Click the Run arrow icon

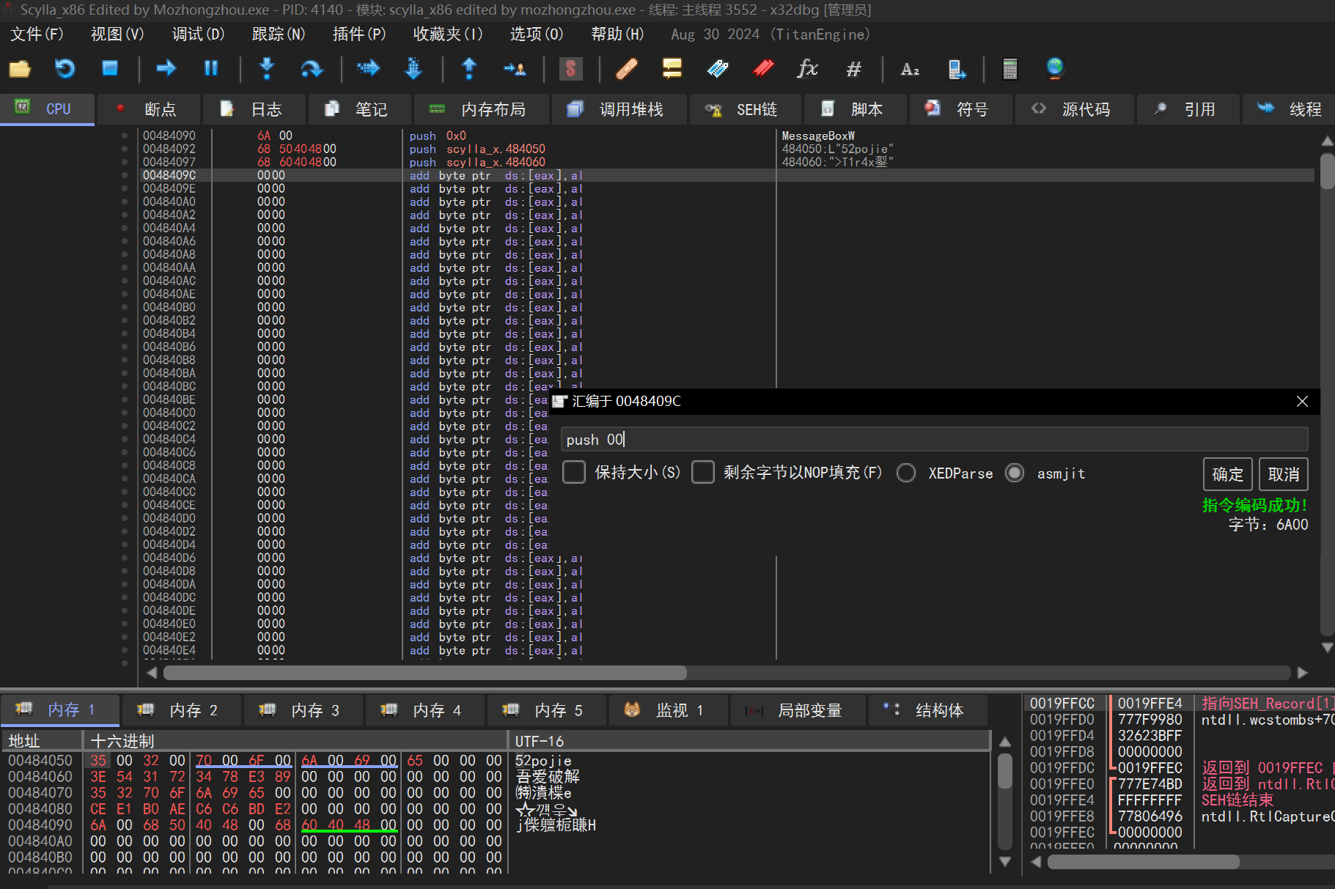coord(166,68)
